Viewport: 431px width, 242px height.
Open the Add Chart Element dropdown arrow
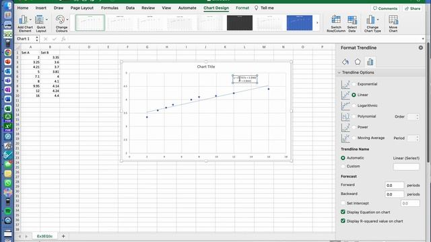[30, 19]
